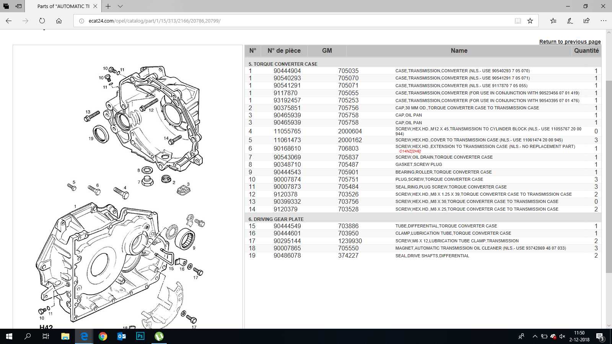Open File Explorer from taskbar

[65, 336]
